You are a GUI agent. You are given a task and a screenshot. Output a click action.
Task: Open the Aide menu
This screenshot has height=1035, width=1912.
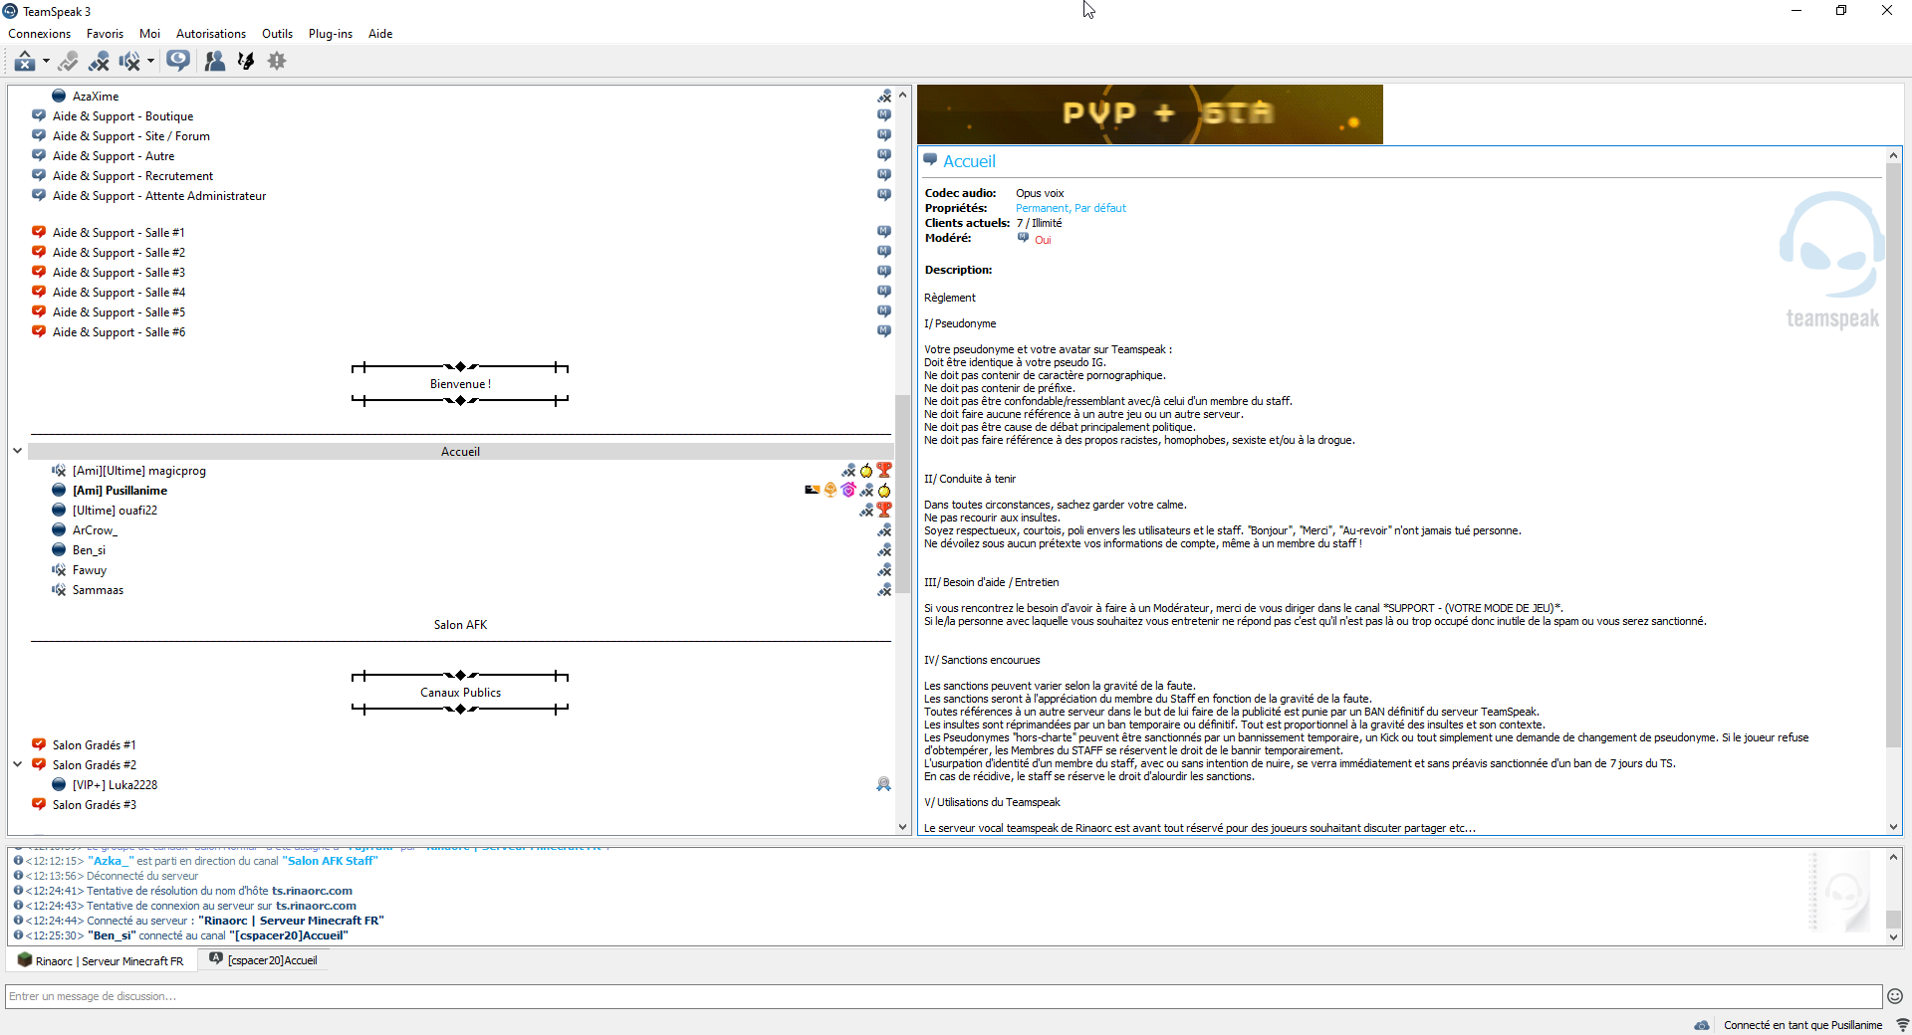380,34
